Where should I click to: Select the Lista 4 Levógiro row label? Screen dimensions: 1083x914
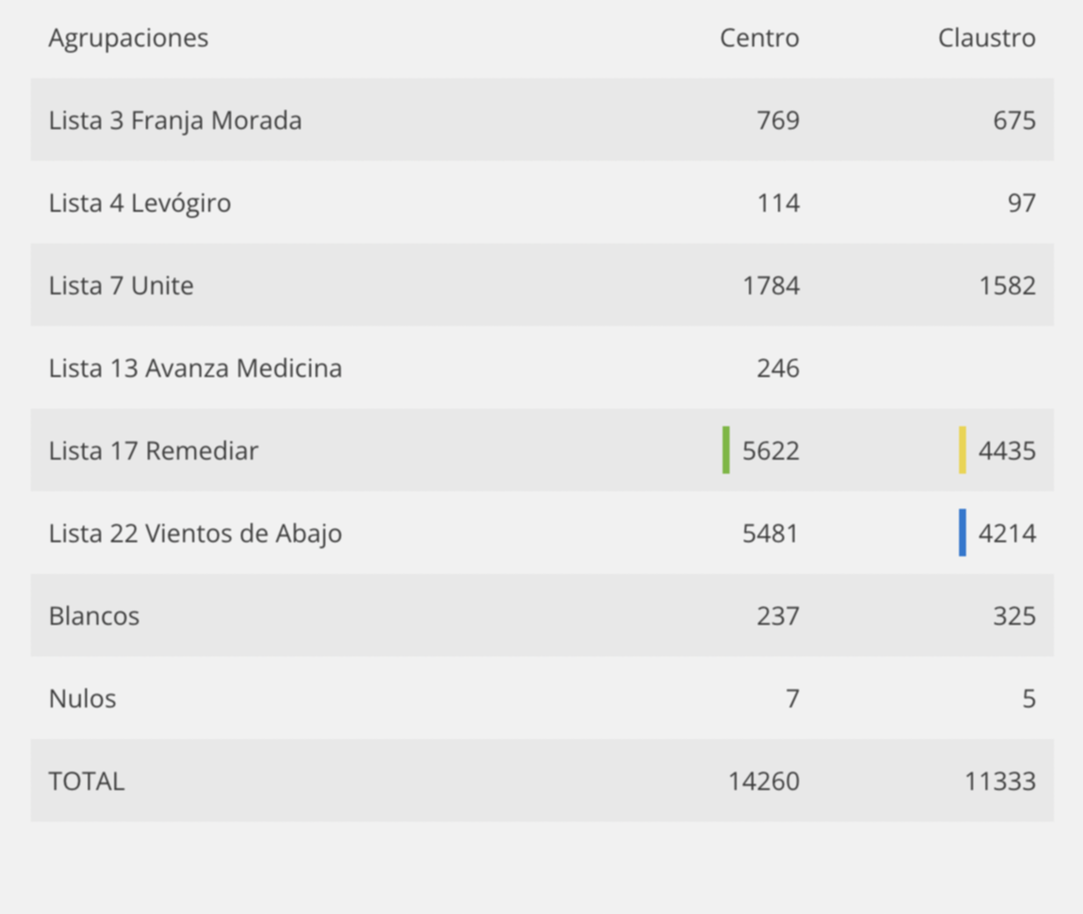(140, 203)
